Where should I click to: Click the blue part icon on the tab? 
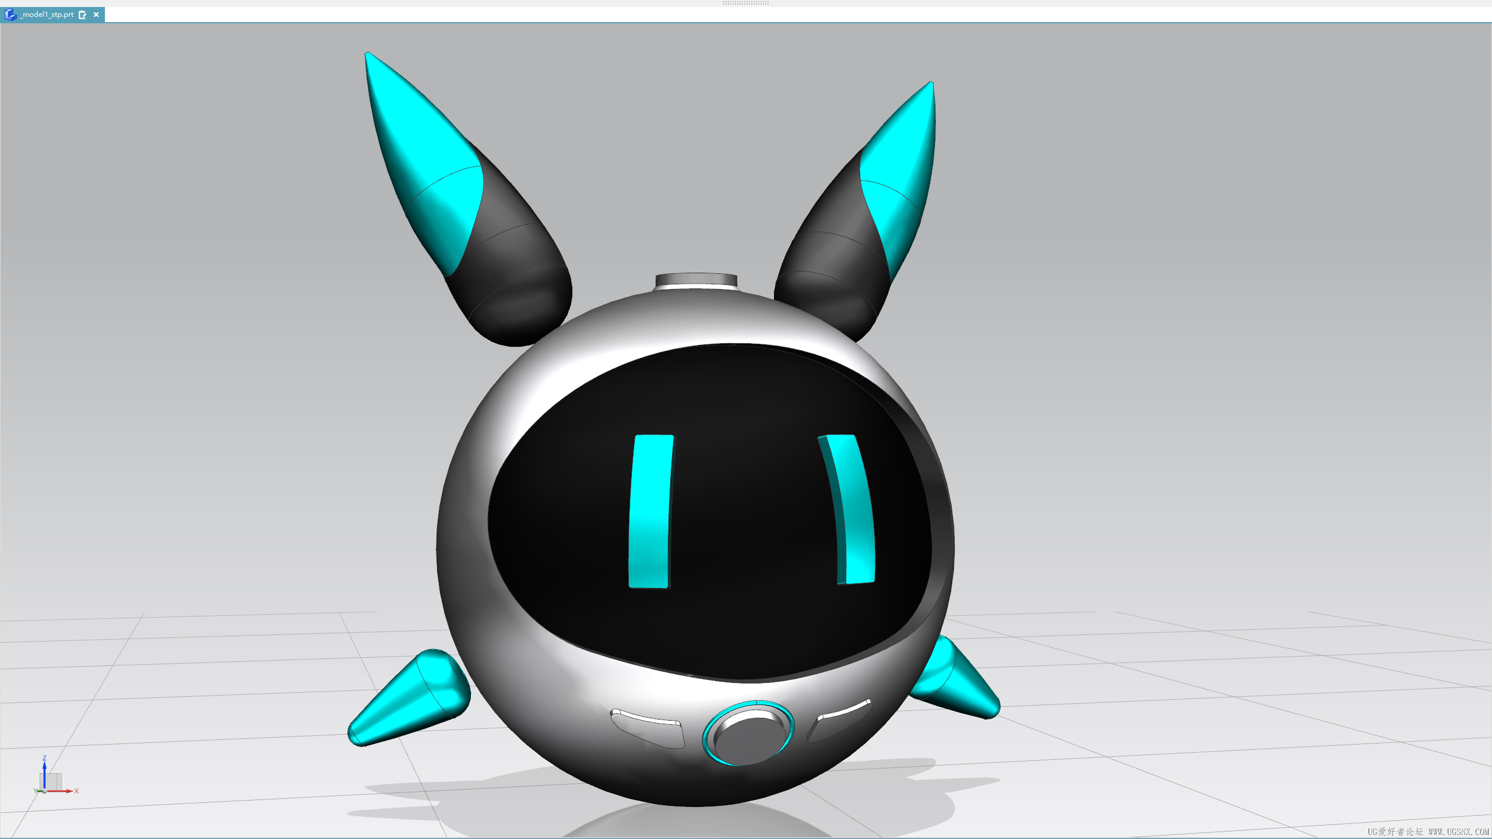click(x=10, y=15)
